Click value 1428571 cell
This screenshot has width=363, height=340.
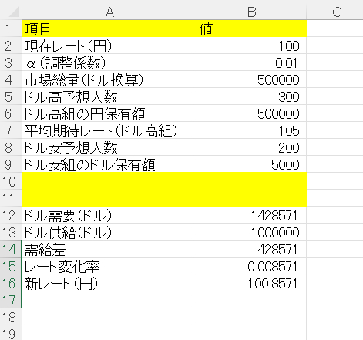coord(251,215)
